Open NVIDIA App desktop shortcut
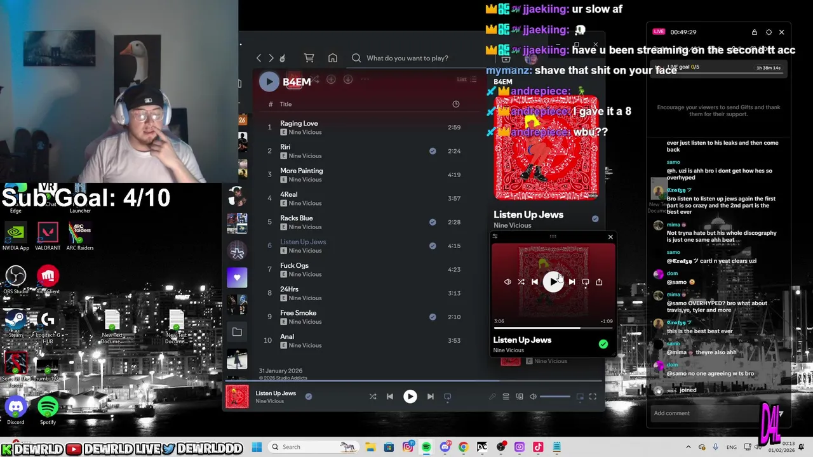Viewport: 813px width, 457px height. coord(16,236)
